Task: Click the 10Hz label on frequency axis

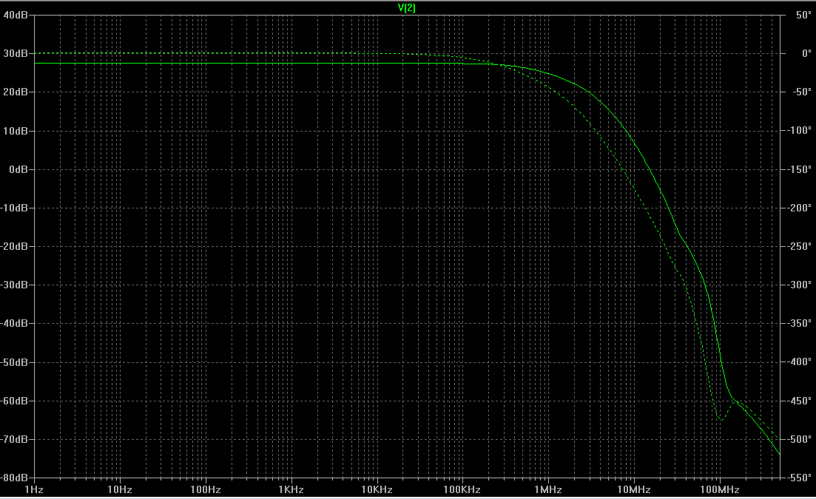Action: (120, 489)
